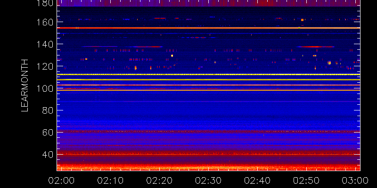Click the LEARMONTH axis label
The height and width of the screenshot is (188, 377).
(25, 86)
